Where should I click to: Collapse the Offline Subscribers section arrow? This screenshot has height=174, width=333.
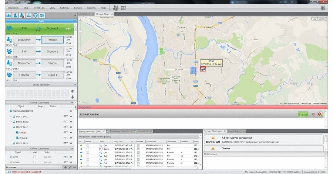click(72, 149)
